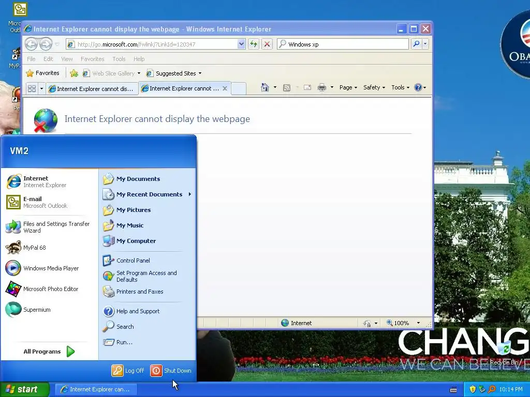The height and width of the screenshot is (397, 530).
Task: Expand All Programs list
Action: click(49, 352)
